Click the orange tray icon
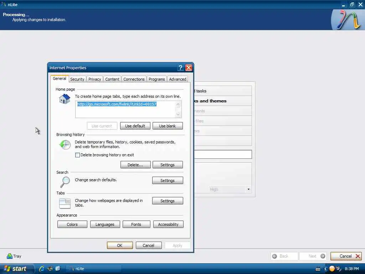This screenshot has width=365, height=274. 332,269
